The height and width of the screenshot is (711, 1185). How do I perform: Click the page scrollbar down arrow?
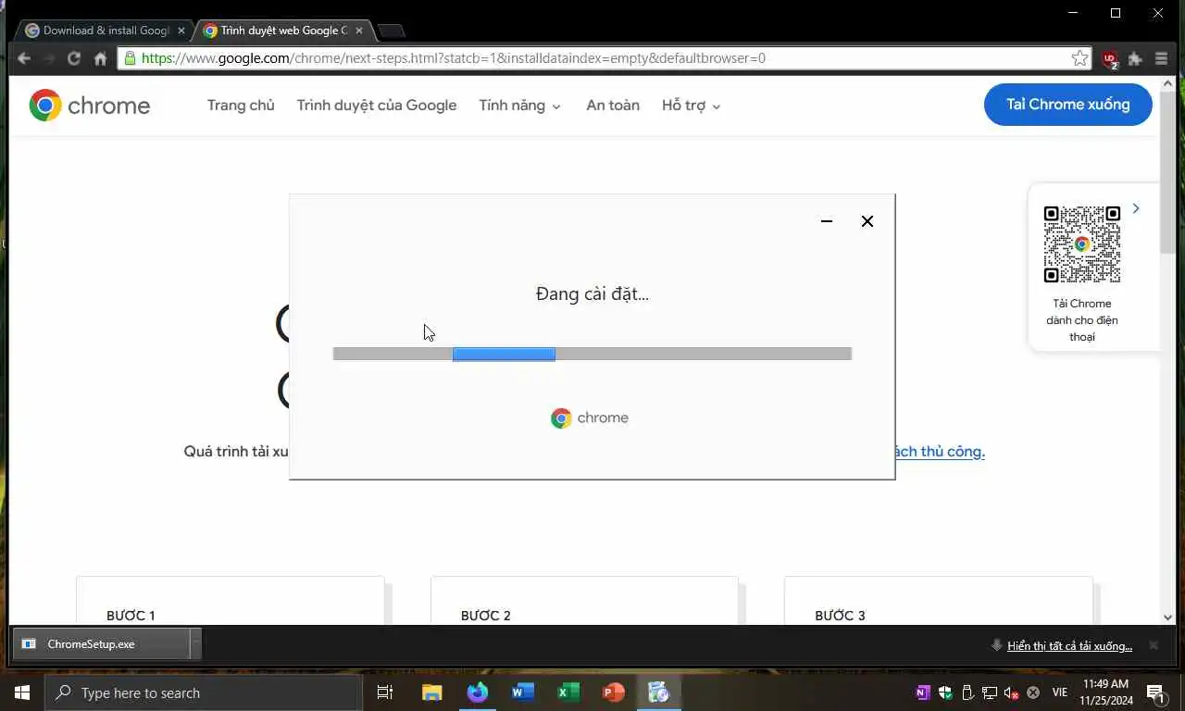coord(1167,617)
